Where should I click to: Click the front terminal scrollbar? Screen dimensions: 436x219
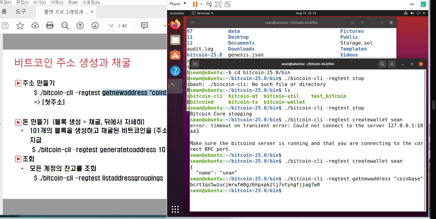pyautogui.click(x=425, y=140)
